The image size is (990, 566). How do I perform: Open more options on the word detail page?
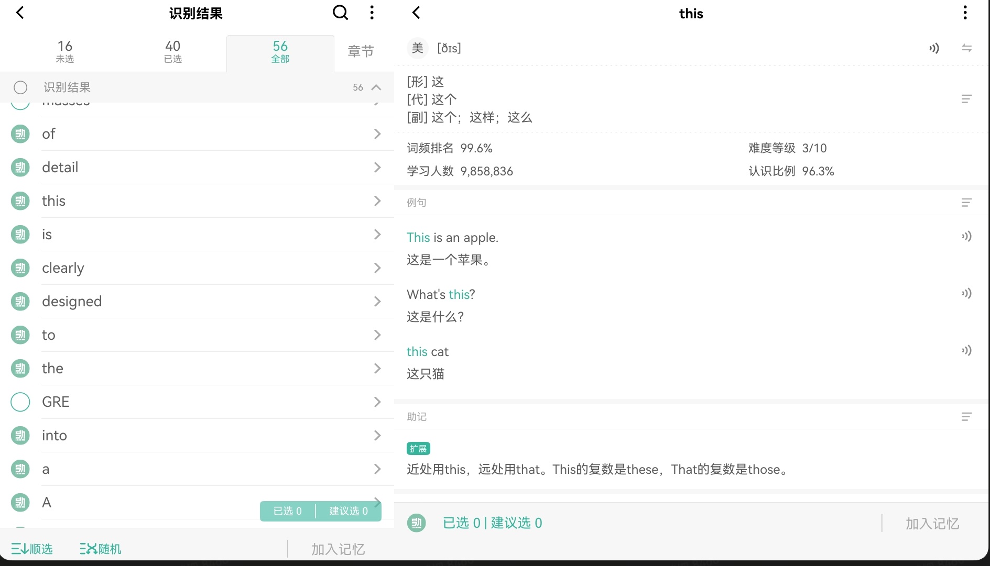[x=965, y=13]
